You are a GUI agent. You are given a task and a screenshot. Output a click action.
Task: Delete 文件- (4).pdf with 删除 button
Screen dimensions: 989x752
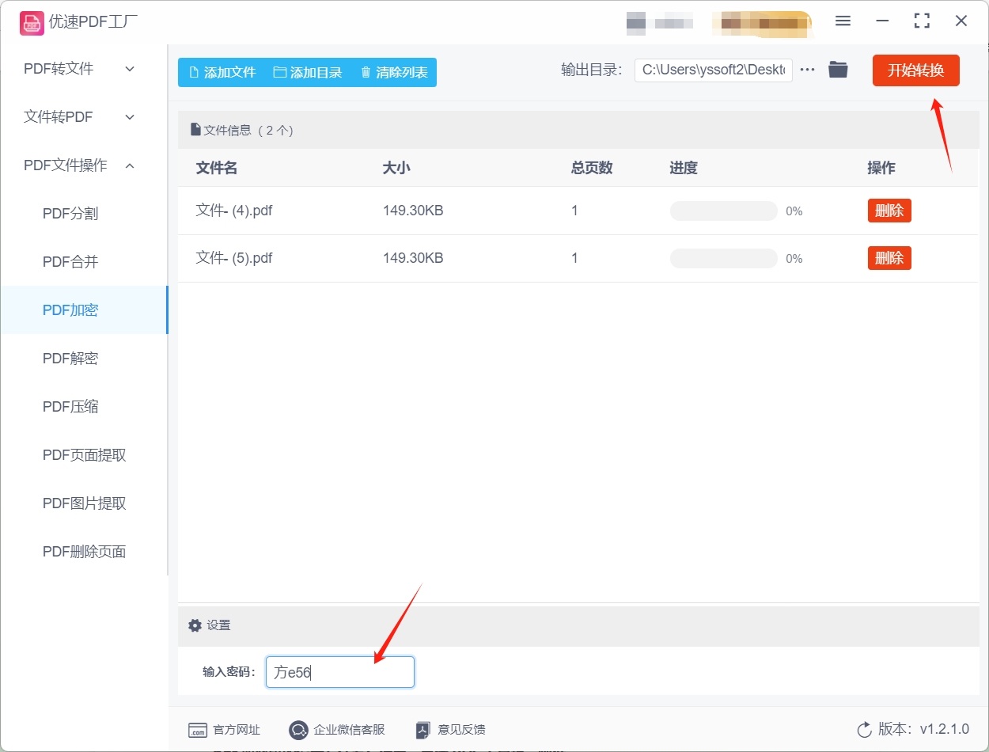tap(889, 211)
